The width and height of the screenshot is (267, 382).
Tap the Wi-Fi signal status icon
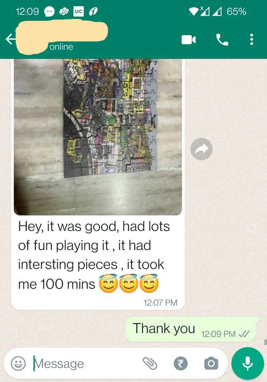tap(194, 12)
